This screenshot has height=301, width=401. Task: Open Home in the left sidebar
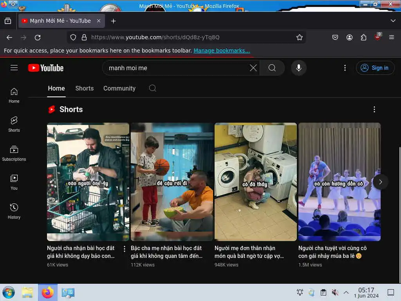tap(14, 96)
